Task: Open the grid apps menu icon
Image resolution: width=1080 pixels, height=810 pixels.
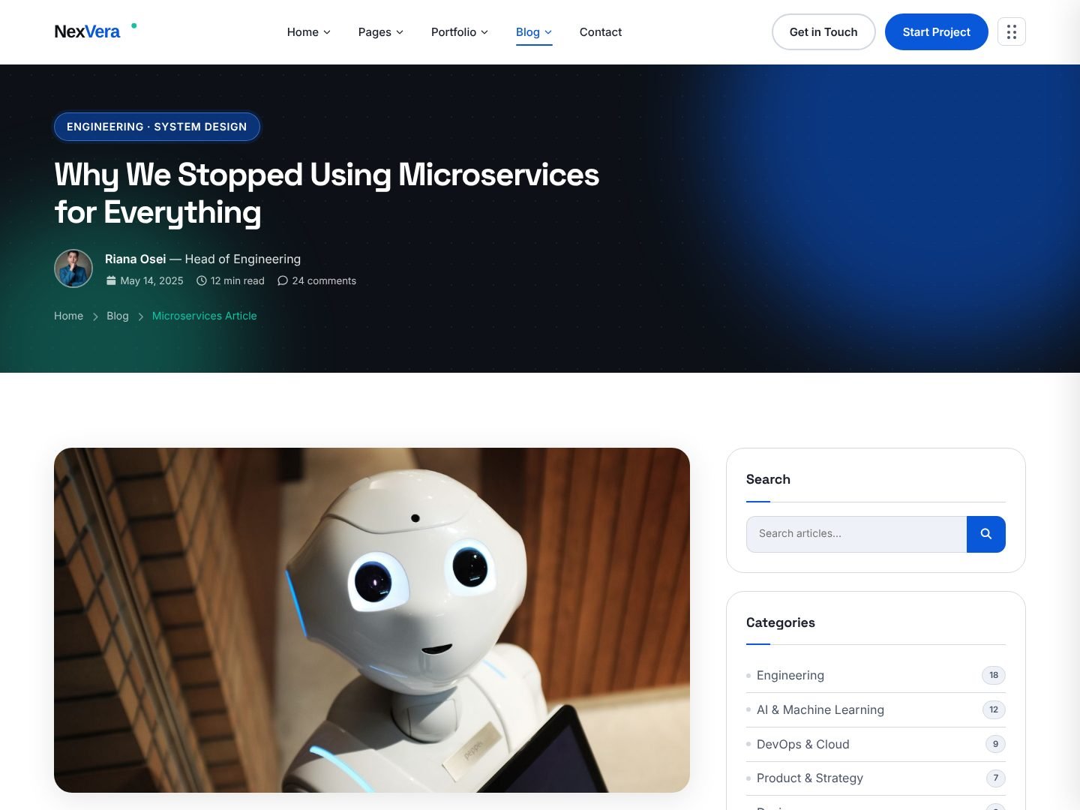Action: [1012, 31]
